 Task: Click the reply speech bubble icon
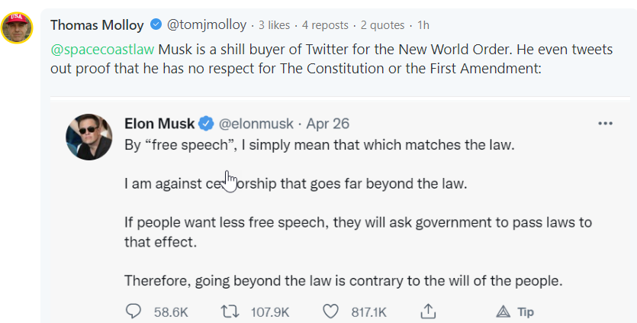click(134, 312)
